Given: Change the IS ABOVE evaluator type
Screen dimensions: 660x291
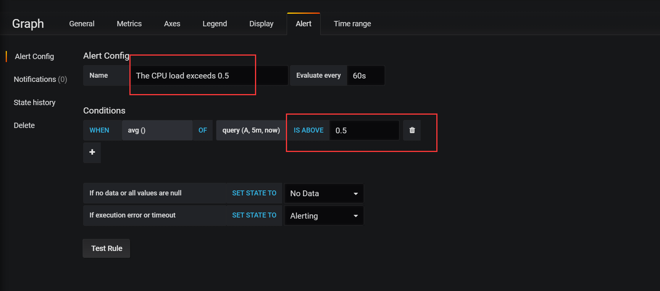Looking at the screenshot, I should click(308, 130).
